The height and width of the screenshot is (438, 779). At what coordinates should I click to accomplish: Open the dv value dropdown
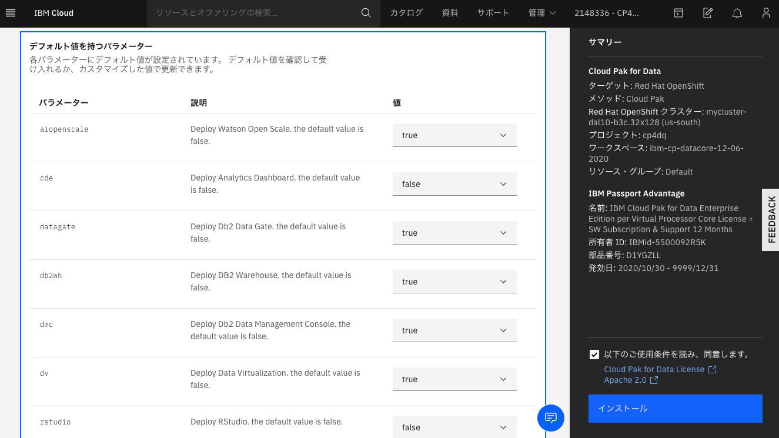coord(455,379)
